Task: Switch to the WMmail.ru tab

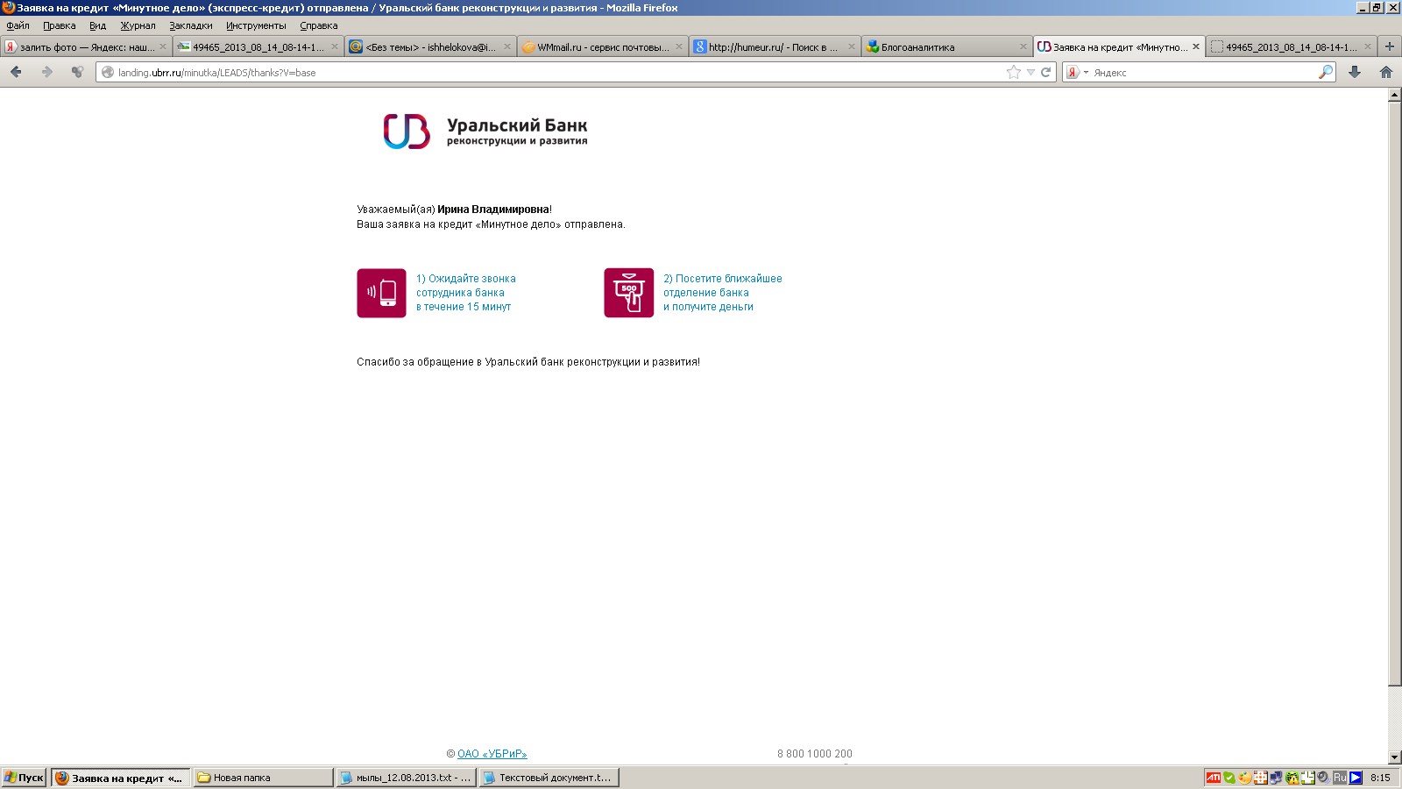Action: tap(602, 46)
